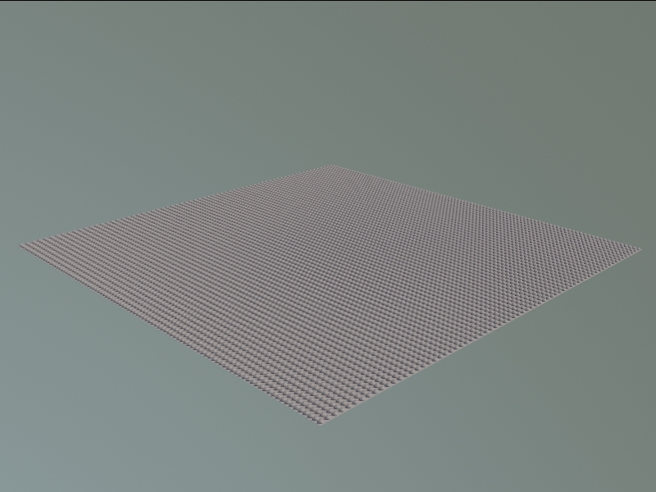Image resolution: width=656 pixels, height=492 pixels.
Task: Click plane surface just inside the leftmost corner
Action: pos(41,246)
